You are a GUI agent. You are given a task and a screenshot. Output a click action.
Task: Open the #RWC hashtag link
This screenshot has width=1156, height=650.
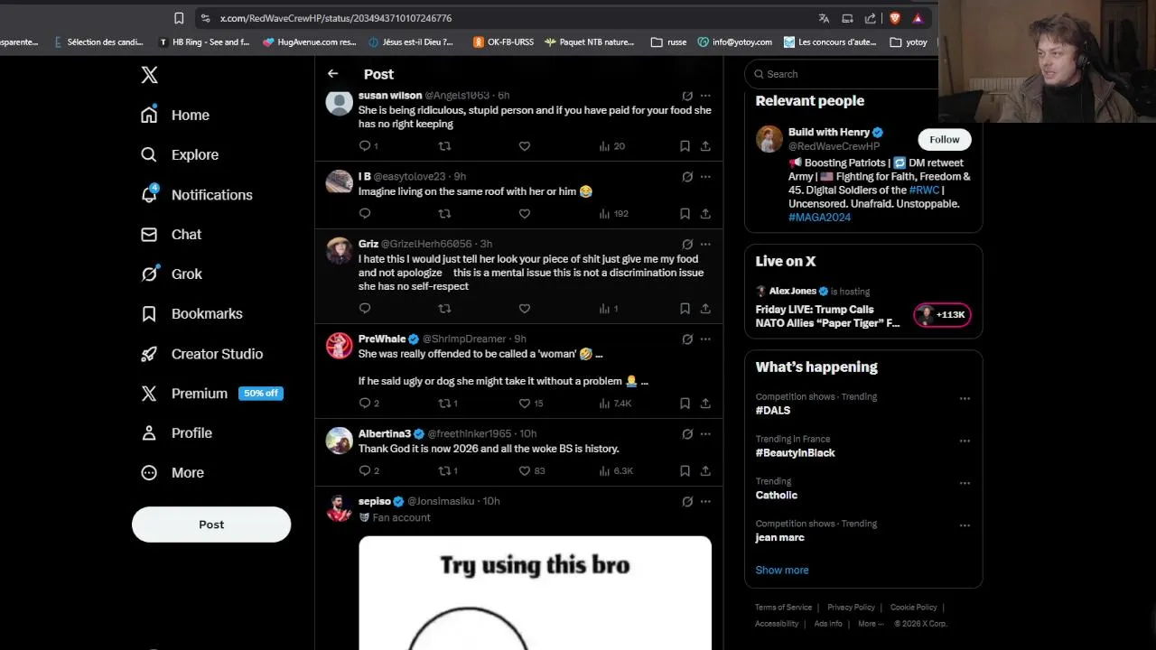[924, 190]
